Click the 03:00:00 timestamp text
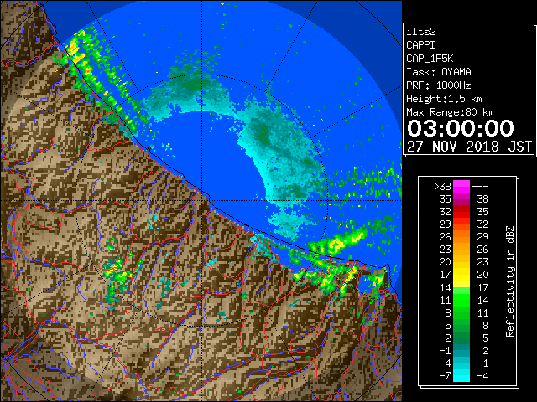Image resolution: width=537 pixels, height=402 pixels. 461,128
